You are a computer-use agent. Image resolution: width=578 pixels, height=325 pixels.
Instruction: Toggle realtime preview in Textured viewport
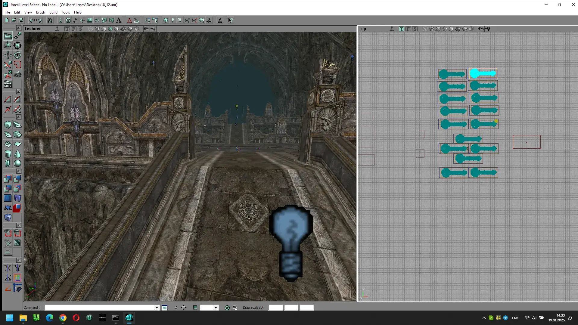(x=57, y=29)
